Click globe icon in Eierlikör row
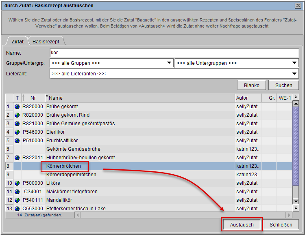 (17, 132)
